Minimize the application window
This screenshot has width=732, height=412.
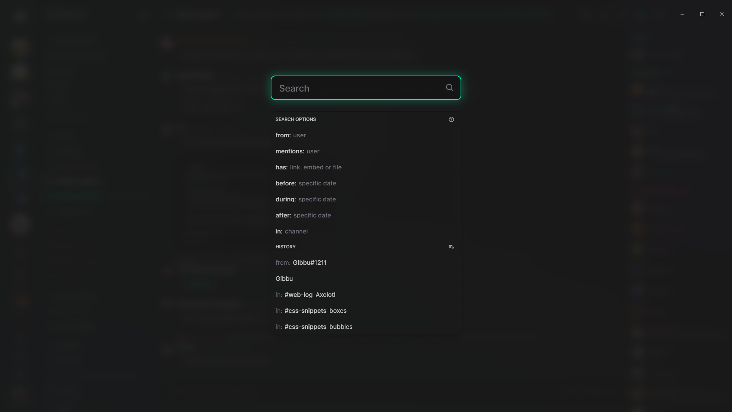682,14
